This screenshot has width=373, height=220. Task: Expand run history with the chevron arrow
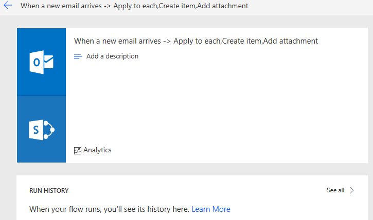coord(352,190)
